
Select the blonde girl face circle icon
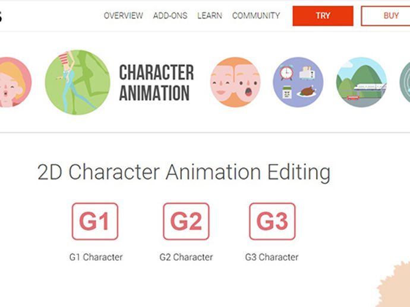click(14, 82)
